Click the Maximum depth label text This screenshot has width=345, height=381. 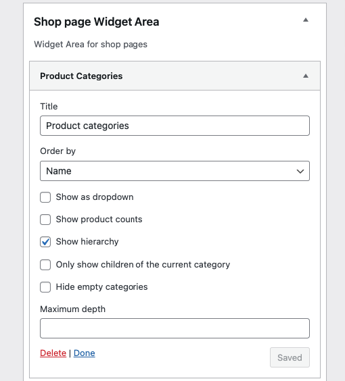click(x=73, y=309)
